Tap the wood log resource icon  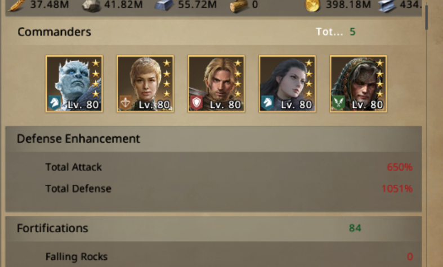[239, 6]
